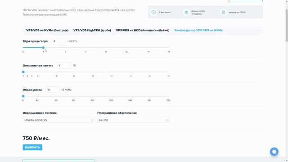Switch to VPS/VDS на NVMe (быстрые) tab
The width and height of the screenshot is (288, 162).
pos(47,30)
